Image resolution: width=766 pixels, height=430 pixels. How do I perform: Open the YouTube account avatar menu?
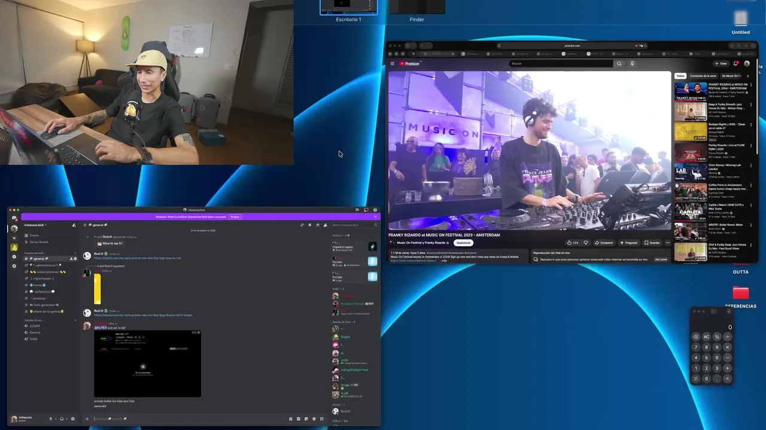(x=747, y=63)
